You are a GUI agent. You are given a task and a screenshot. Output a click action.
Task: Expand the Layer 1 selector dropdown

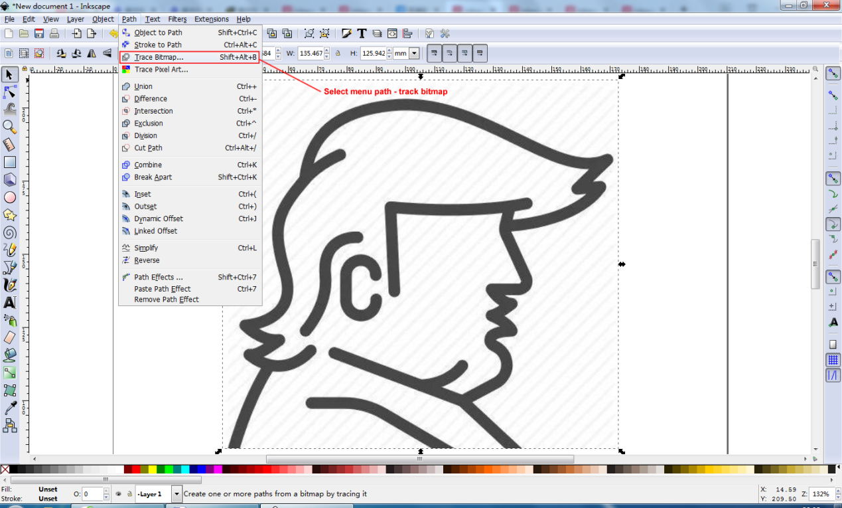(176, 494)
